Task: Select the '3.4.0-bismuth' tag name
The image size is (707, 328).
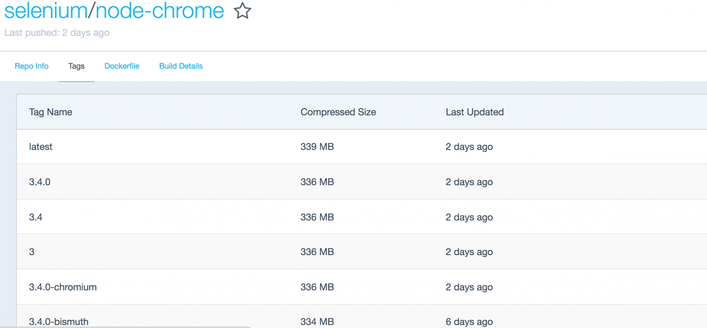Action: [x=59, y=322]
